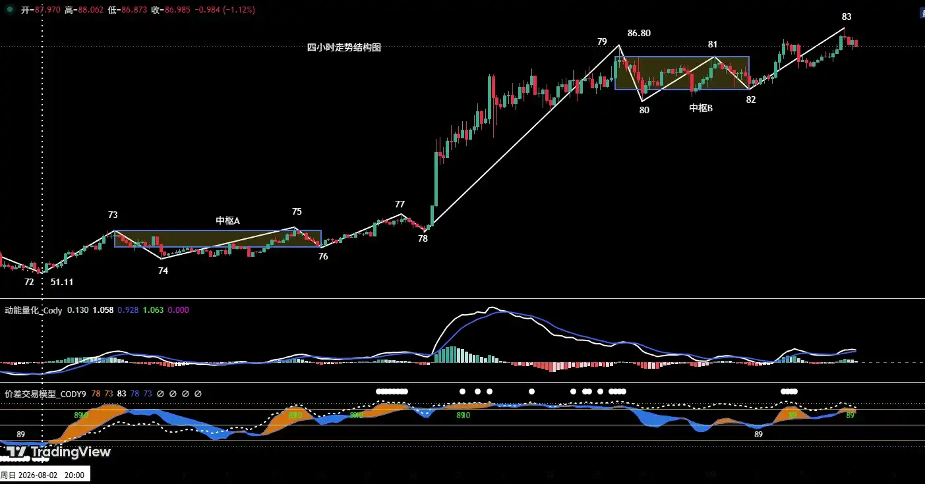Viewport: 925px width, 484px height.
Task: Click the pivot label 80
Action: (644, 110)
